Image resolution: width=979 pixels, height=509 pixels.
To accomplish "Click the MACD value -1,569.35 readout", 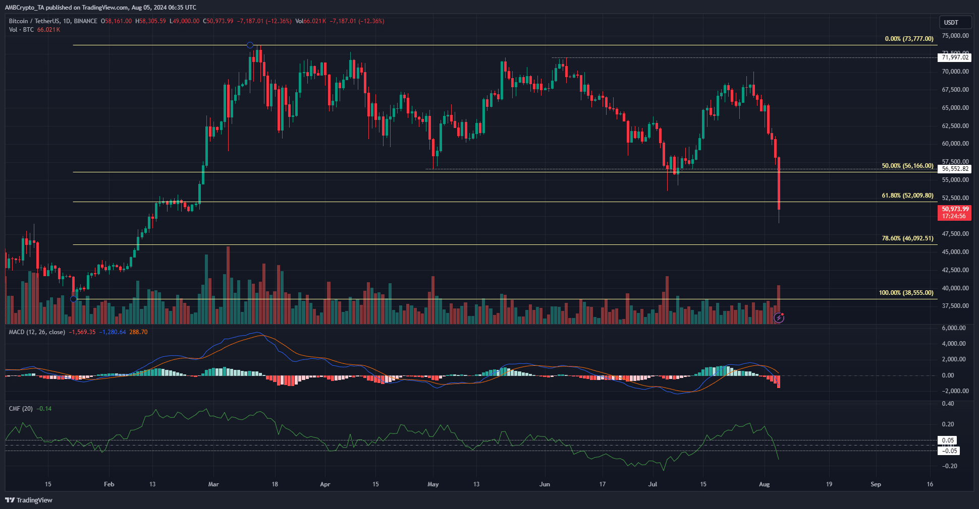I will coord(82,332).
